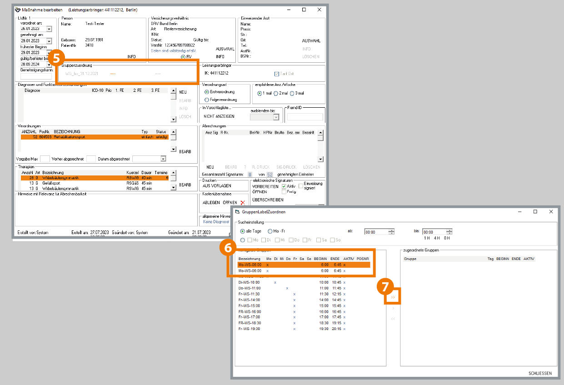Image resolution: width=564 pixels, height=385 pixels.
Task: Click the Maßnahme bearbeiten window title icon
Action: 18,10
